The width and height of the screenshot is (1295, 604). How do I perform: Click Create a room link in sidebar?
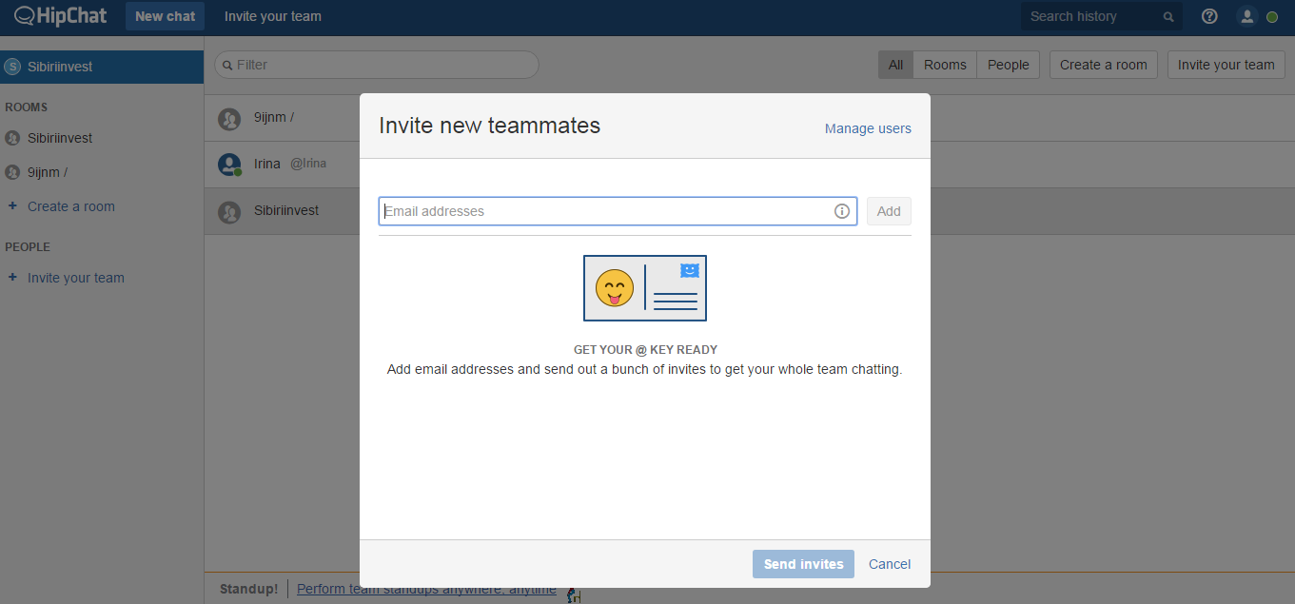[x=71, y=206]
